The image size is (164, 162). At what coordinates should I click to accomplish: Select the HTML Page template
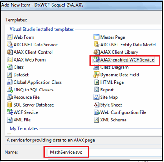coord(109,82)
